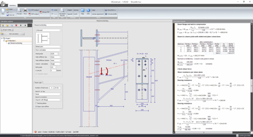
Task: Click the calculation results vertical scrollbar
Action: (x=252, y=77)
